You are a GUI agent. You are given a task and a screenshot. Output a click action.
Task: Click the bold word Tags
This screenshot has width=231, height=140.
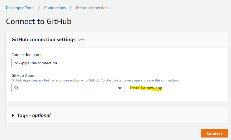pyautogui.click(x=22, y=115)
